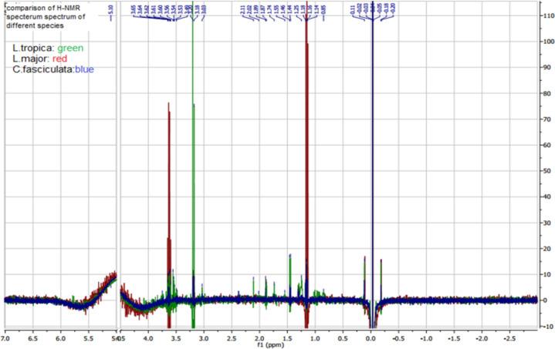This screenshot has height=349, width=555.
Task: Click the -10 intensity axis value
Action: pos(548,327)
